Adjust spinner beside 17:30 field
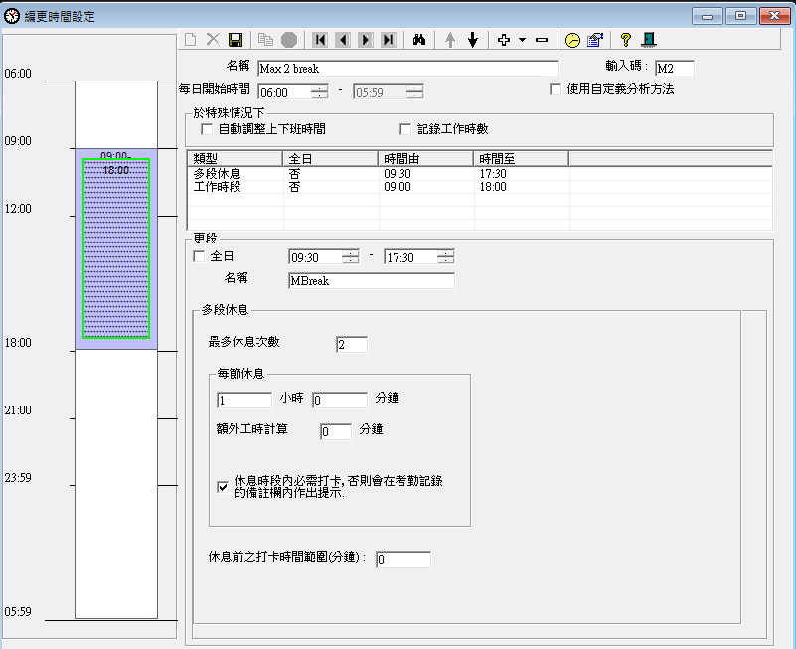796x649 pixels. (446, 257)
